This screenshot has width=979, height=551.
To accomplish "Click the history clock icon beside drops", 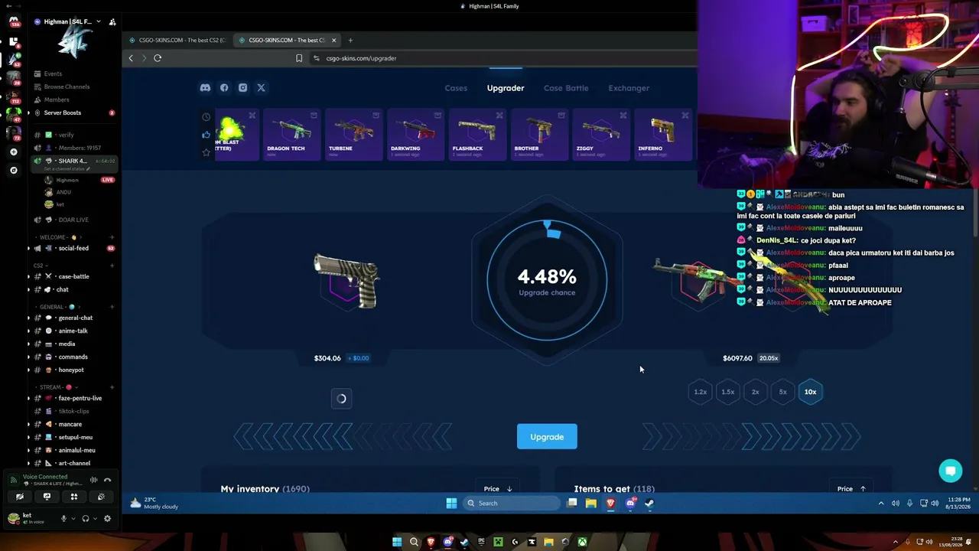I will click(206, 117).
